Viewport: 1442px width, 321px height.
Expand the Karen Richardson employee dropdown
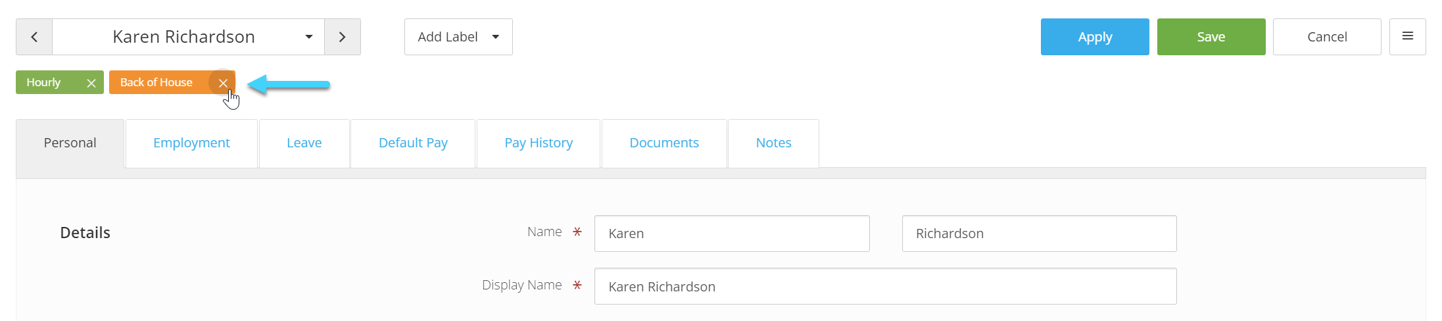click(188, 37)
